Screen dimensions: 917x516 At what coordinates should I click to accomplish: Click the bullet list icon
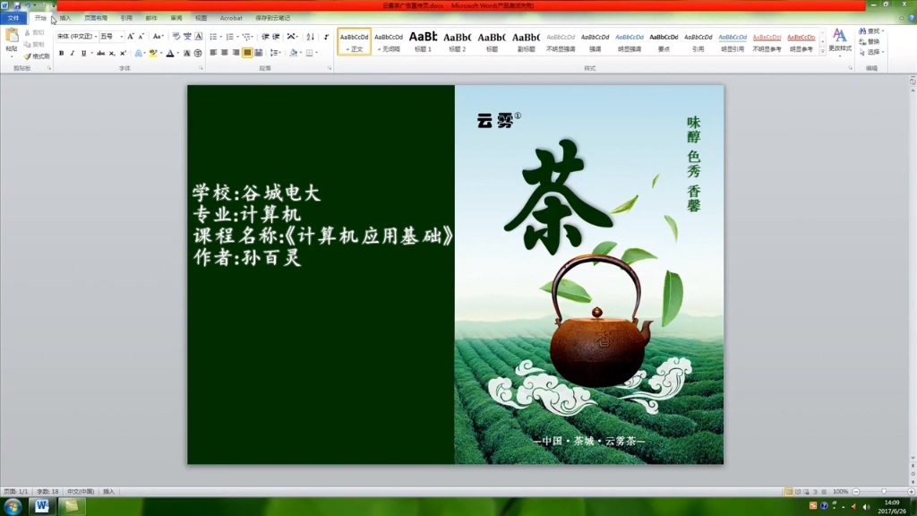click(214, 37)
